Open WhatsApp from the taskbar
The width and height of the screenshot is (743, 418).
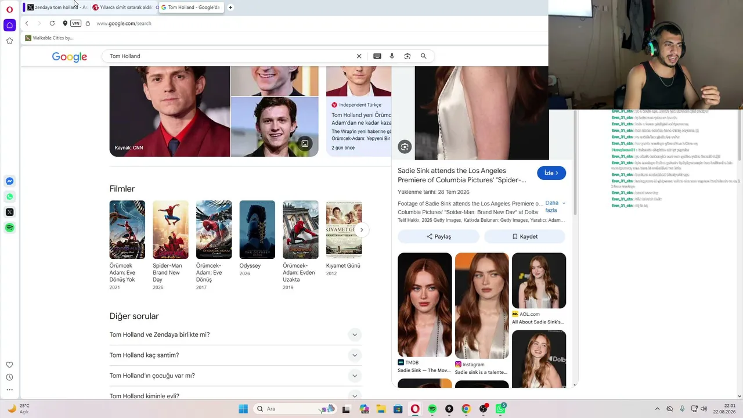click(500, 409)
